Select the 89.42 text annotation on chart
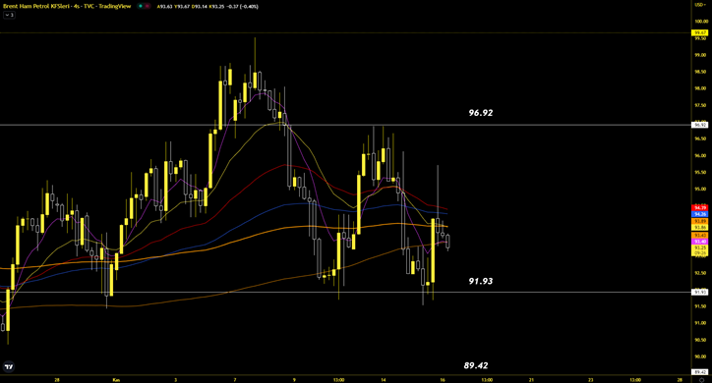712x383 pixels. [476, 365]
